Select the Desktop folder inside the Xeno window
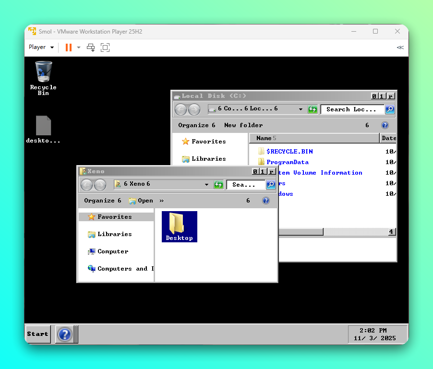433x369 pixels. [179, 226]
